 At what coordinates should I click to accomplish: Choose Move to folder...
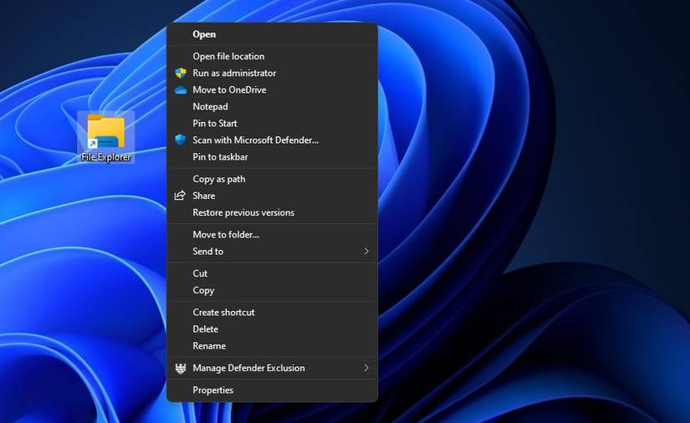coord(272,234)
